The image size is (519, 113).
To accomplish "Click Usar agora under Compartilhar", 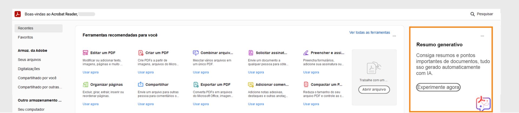I will point(146,104).
